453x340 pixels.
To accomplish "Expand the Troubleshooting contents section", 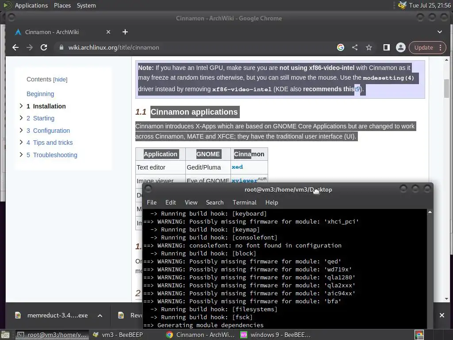I will (x=21, y=155).
